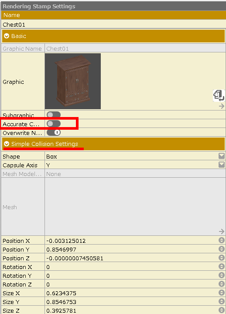
Task: Click the Size Z value adjust icon
Action: point(221,310)
